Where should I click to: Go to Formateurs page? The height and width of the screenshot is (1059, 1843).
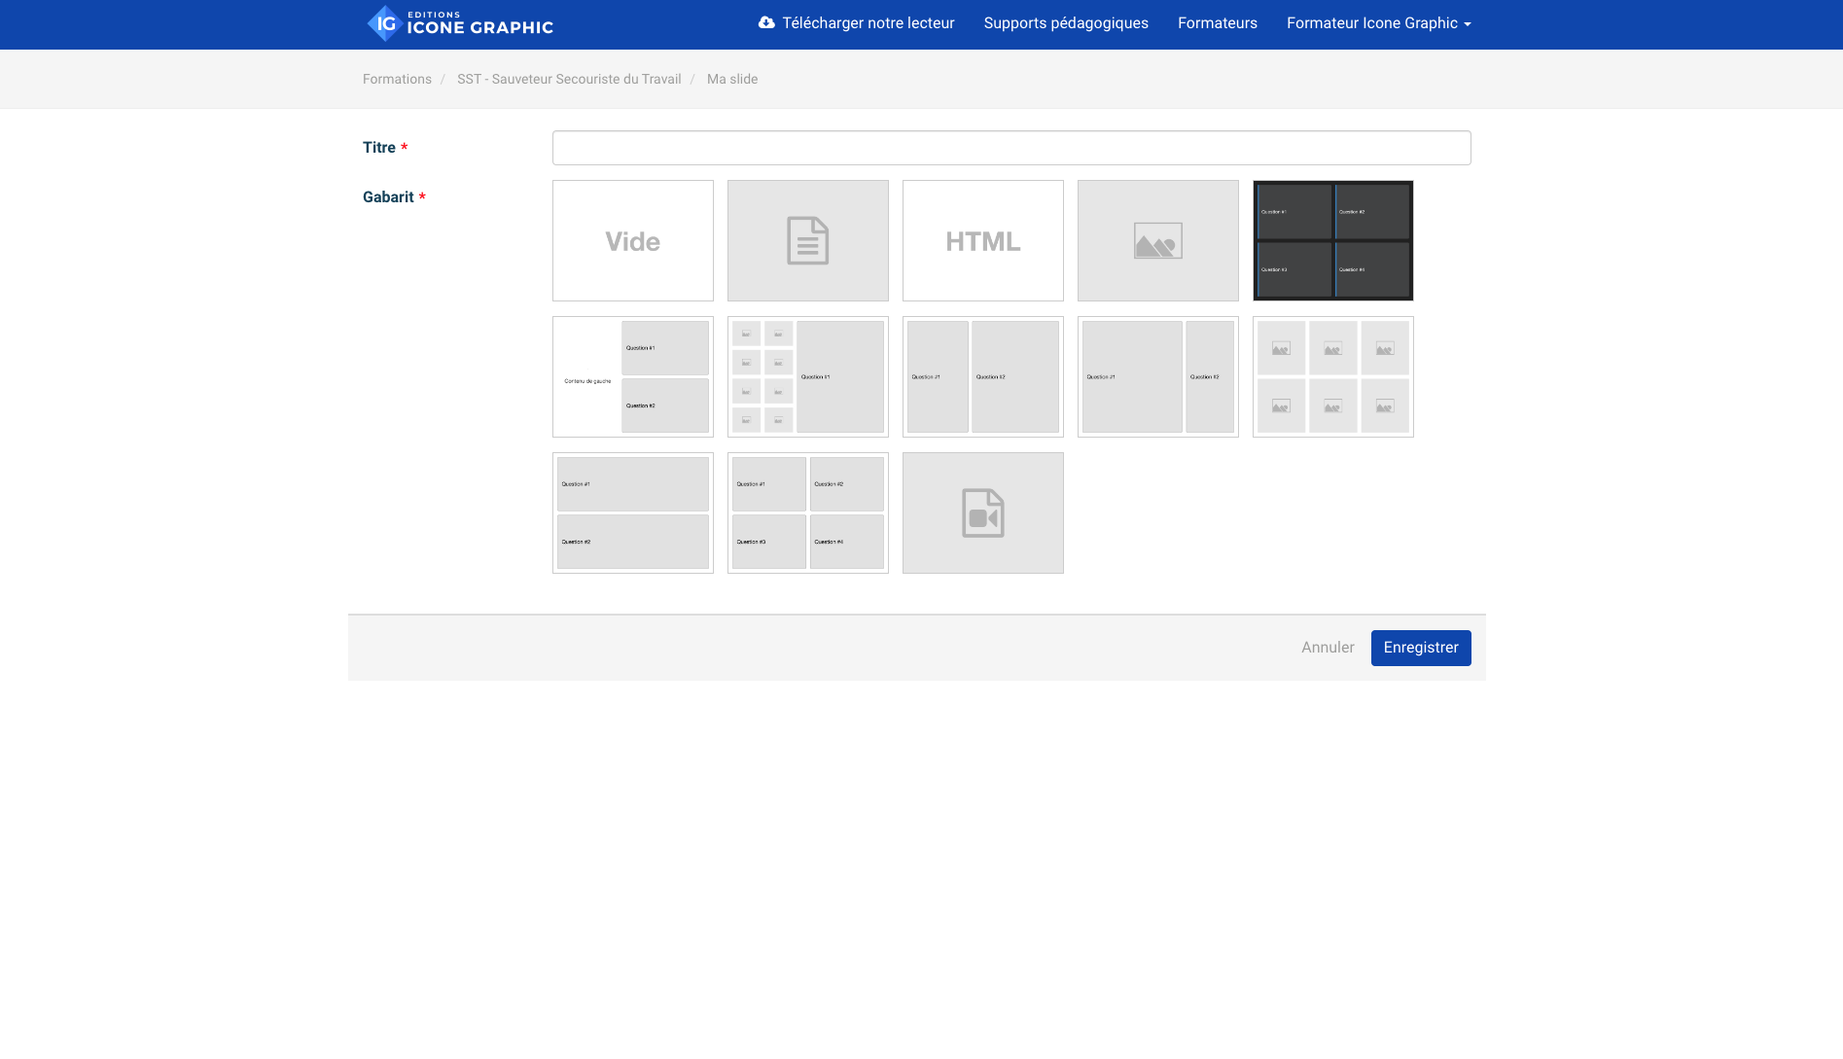tap(1218, 23)
